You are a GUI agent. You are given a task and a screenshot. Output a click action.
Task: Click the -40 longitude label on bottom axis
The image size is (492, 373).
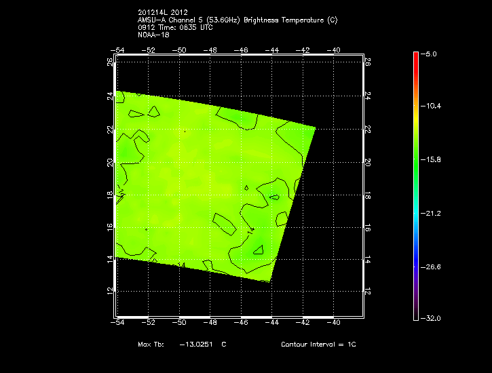tap(334, 323)
